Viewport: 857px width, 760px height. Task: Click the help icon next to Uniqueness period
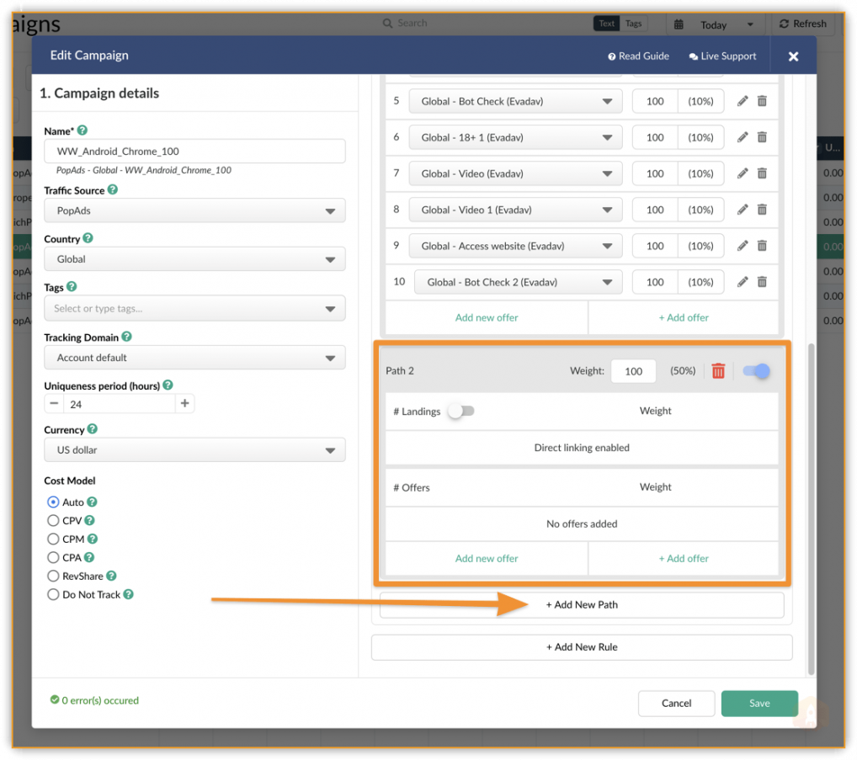tap(168, 385)
